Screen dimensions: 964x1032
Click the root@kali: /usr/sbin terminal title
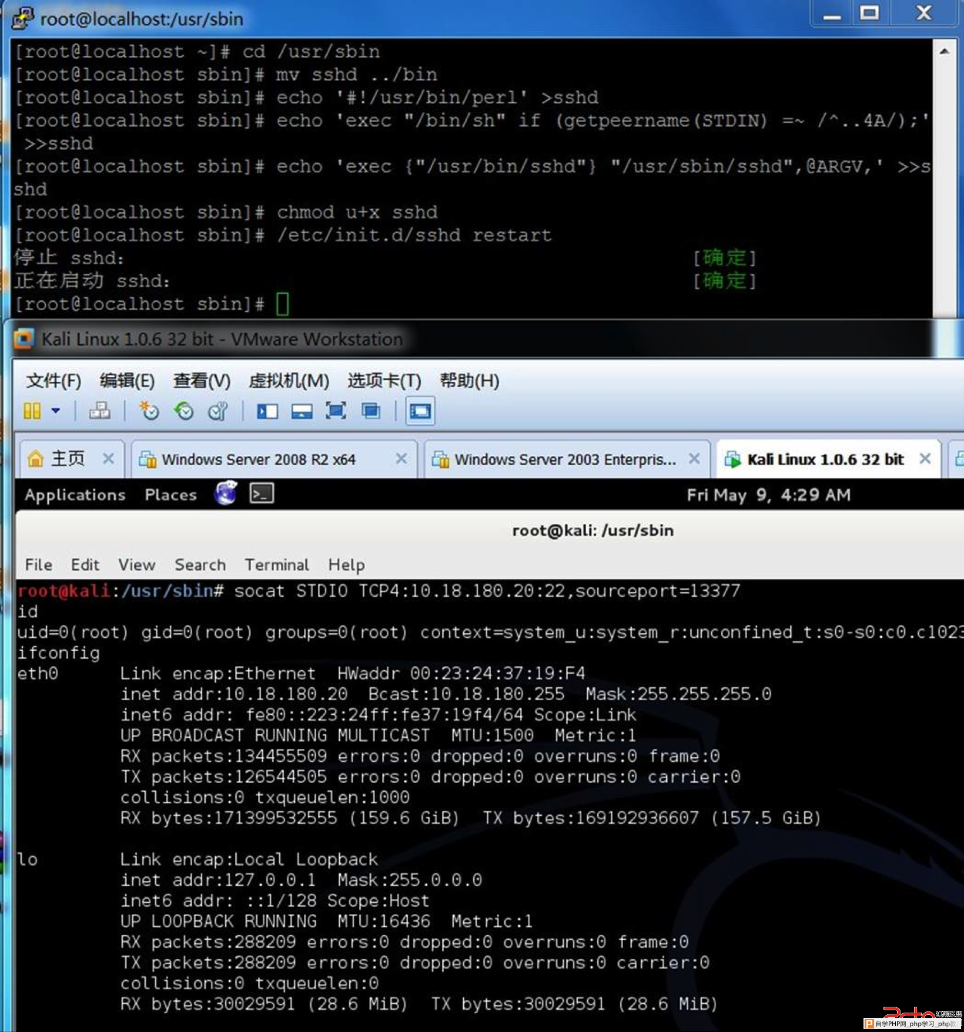pyautogui.click(x=593, y=530)
